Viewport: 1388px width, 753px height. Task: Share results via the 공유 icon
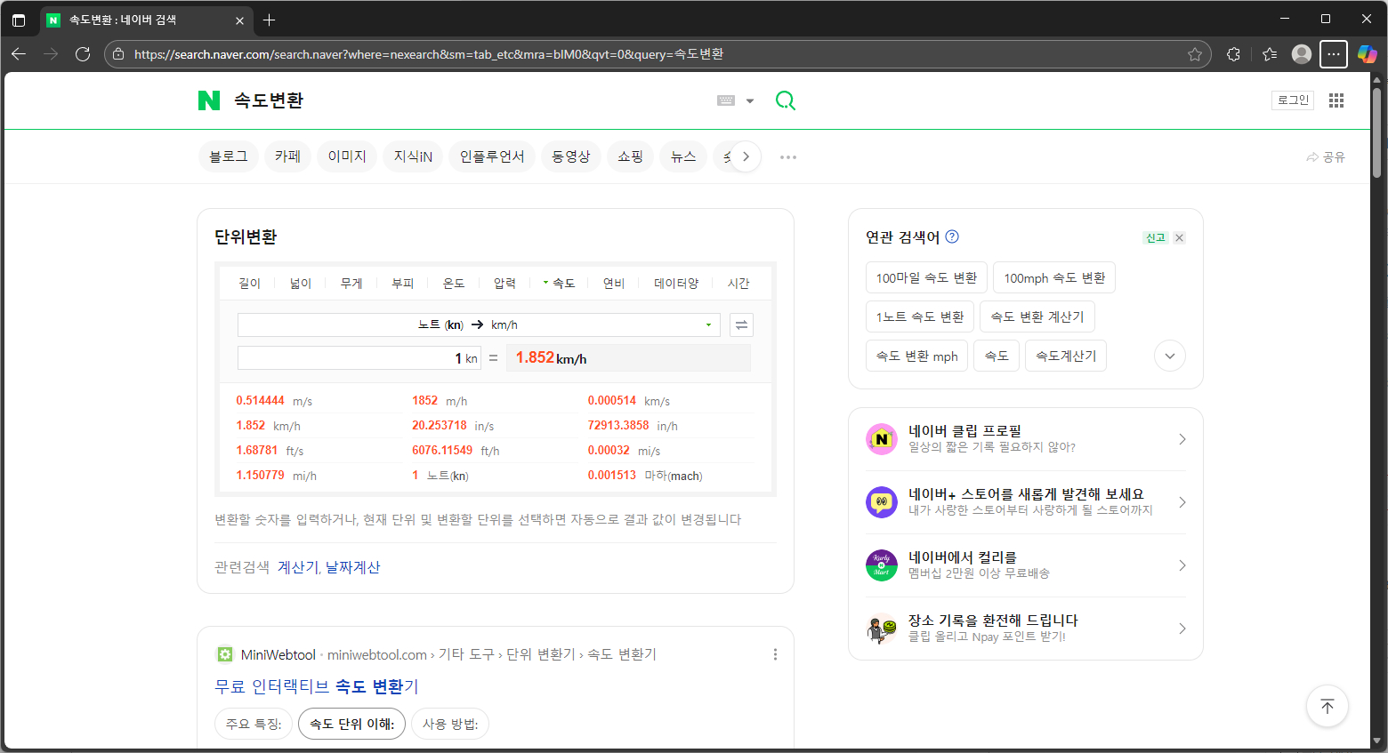[x=1325, y=156]
